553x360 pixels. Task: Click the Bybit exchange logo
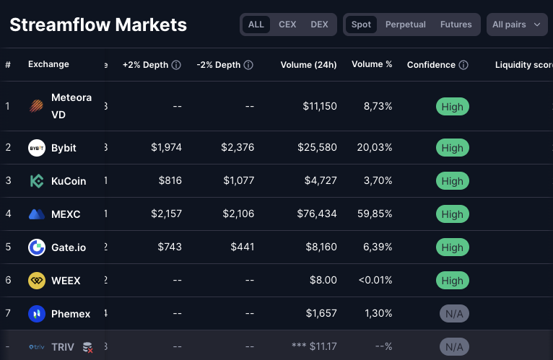37,148
